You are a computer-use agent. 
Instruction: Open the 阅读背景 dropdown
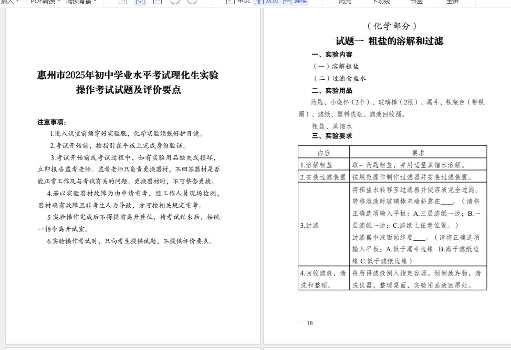point(81,2)
